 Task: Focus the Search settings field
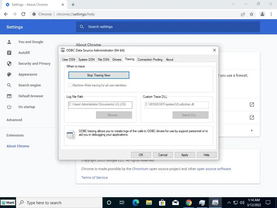[168, 27]
